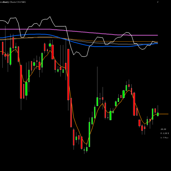Click the 'Charts USA NKG' title text
The height and width of the screenshot is (171, 171).
coord(17,2)
